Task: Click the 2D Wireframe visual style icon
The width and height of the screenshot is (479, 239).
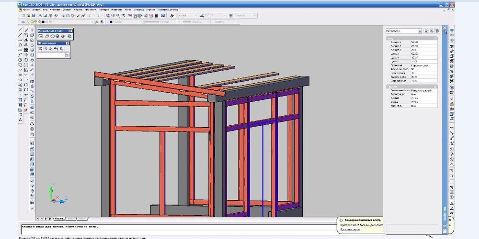Action: click(41, 36)
